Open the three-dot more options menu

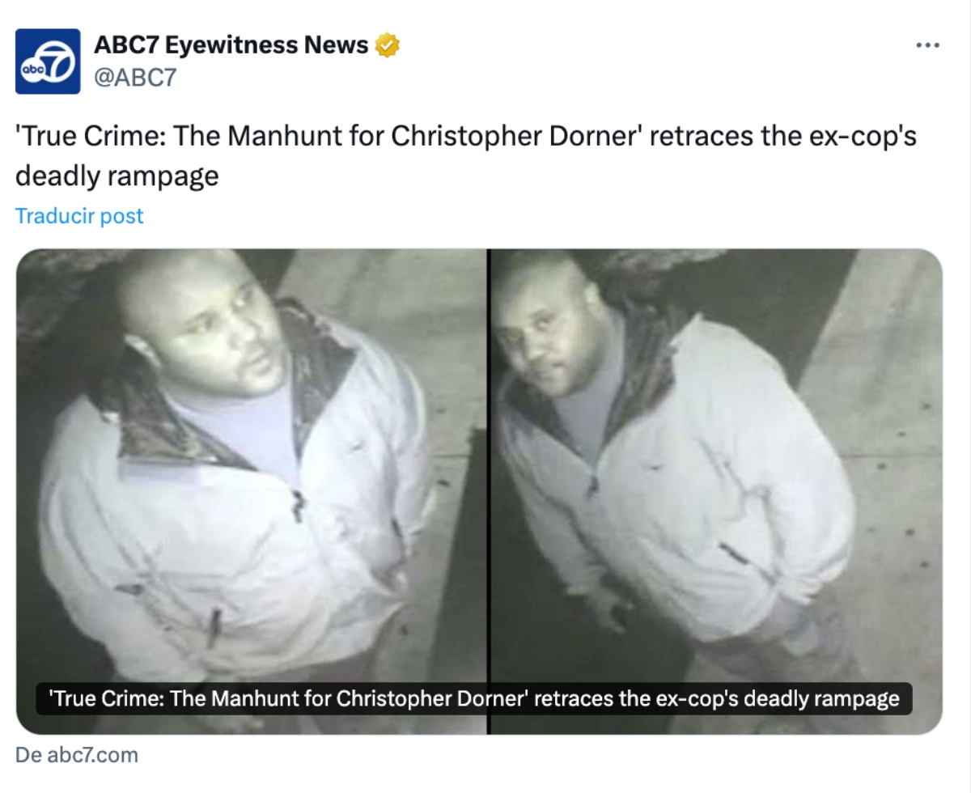point(927,45)
